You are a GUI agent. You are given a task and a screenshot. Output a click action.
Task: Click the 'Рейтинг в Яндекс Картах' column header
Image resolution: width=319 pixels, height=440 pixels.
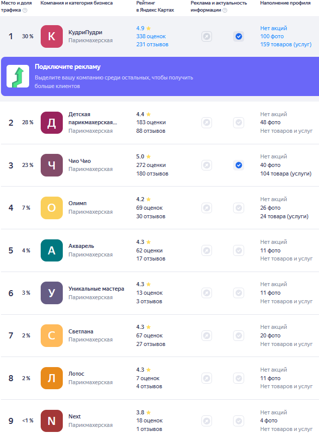coord(155,7)
